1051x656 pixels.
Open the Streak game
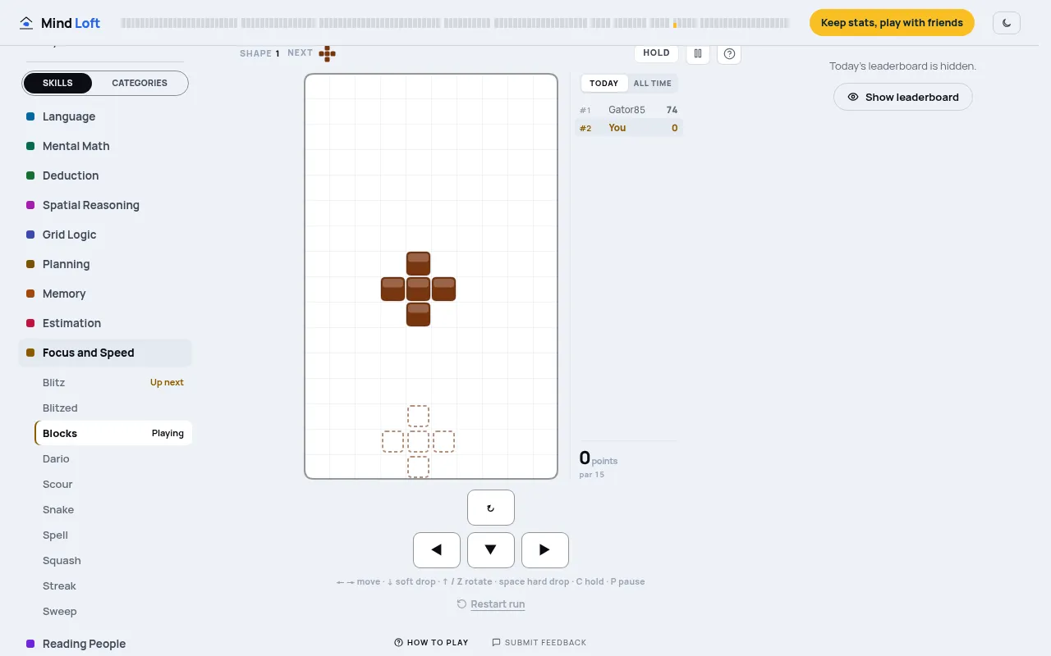coord(113,585)
